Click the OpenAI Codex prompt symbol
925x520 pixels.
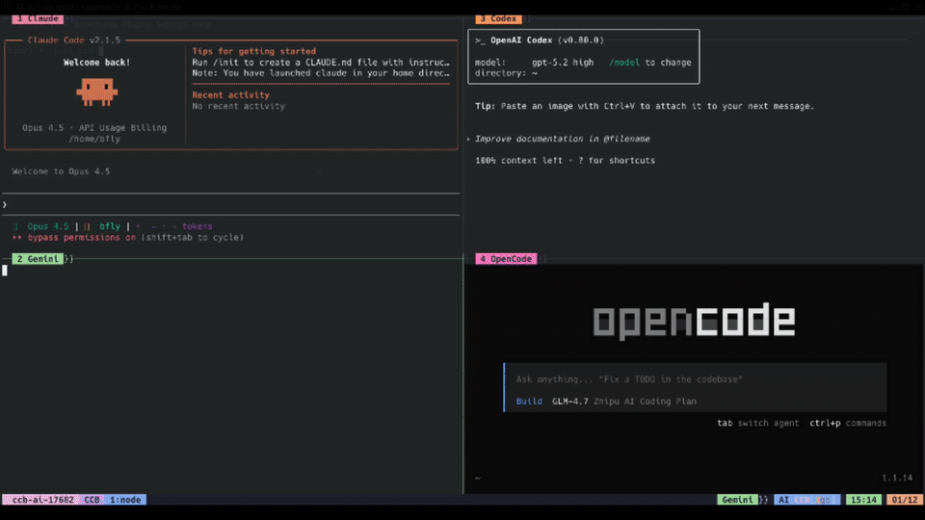(481, 40)
